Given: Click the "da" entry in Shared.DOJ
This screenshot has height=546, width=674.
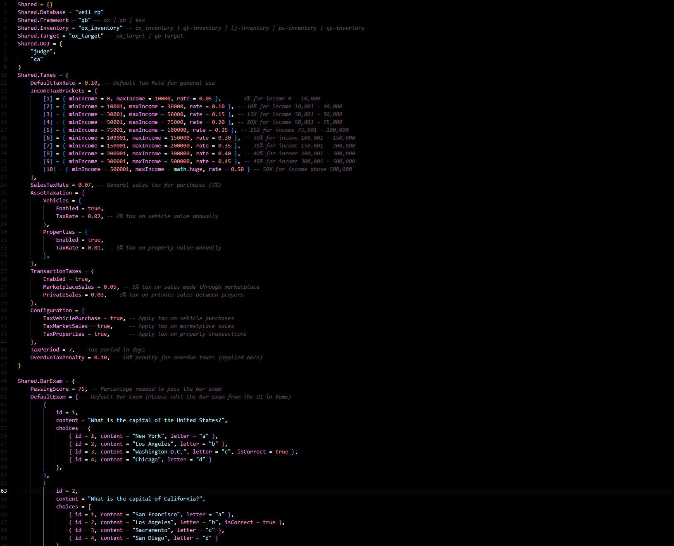Looking at the screenshot, I should [37, 59].
